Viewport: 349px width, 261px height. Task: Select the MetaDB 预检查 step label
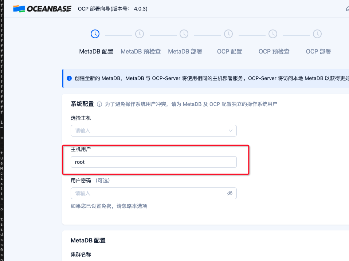(141, 52)
